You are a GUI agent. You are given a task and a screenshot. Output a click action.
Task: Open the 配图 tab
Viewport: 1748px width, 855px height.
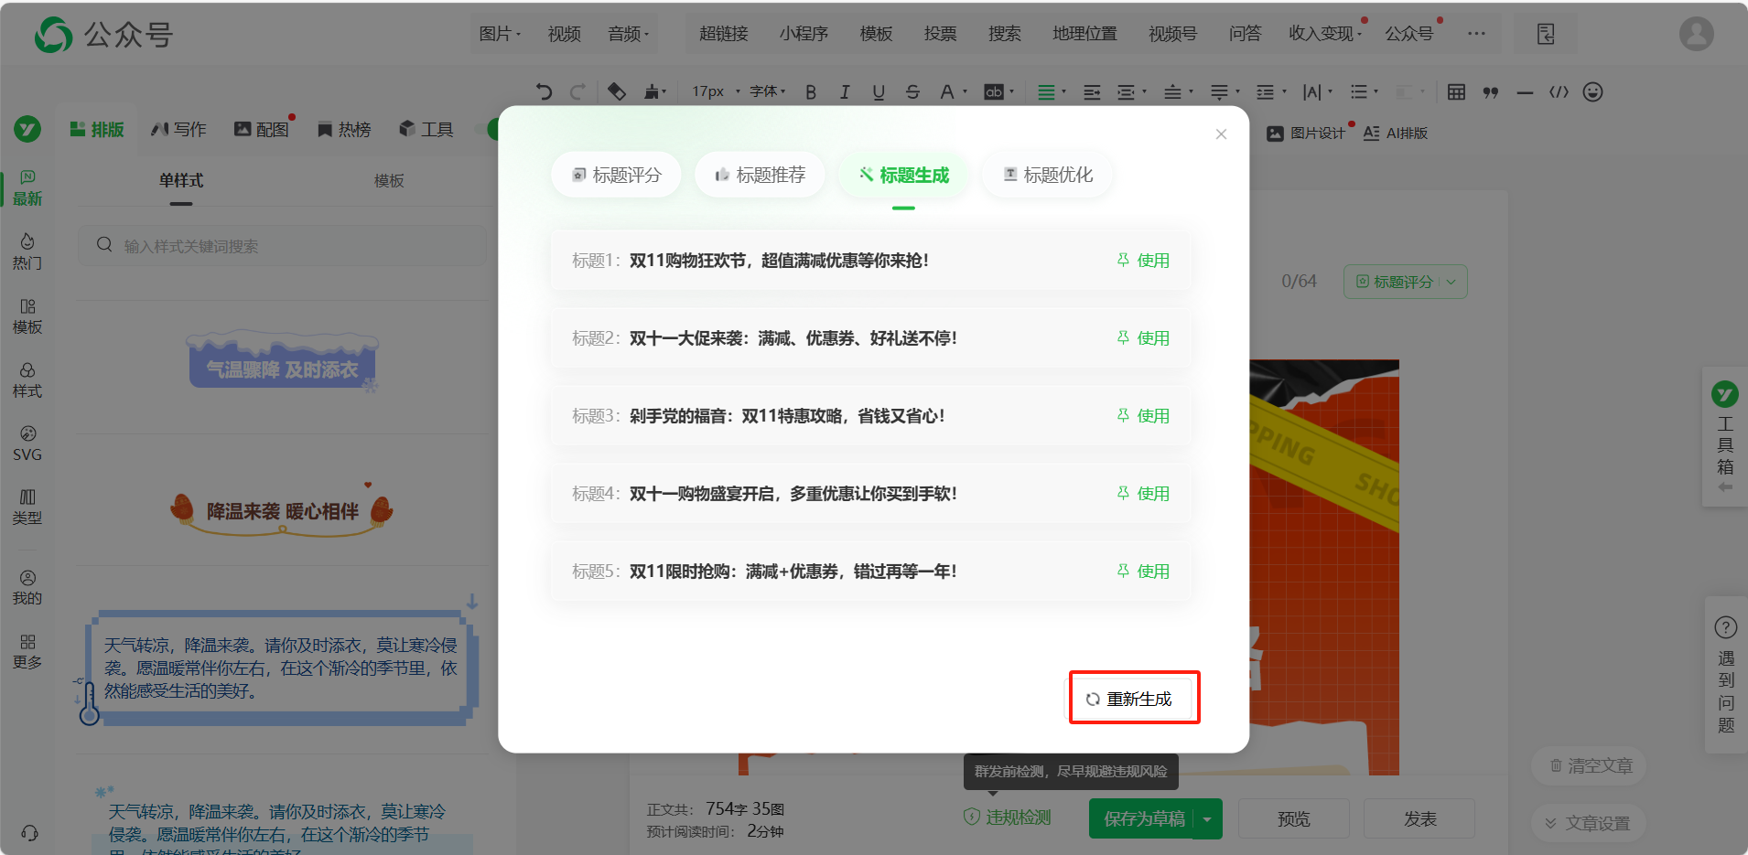262,130
